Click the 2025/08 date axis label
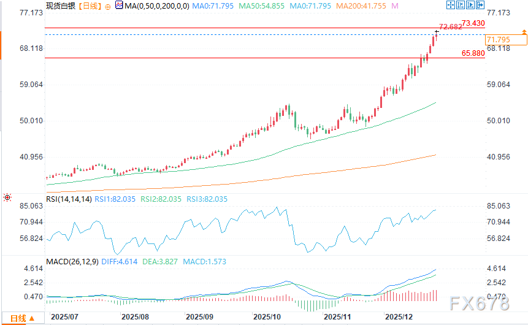528x325 pixels. click(x=135, y=317)
